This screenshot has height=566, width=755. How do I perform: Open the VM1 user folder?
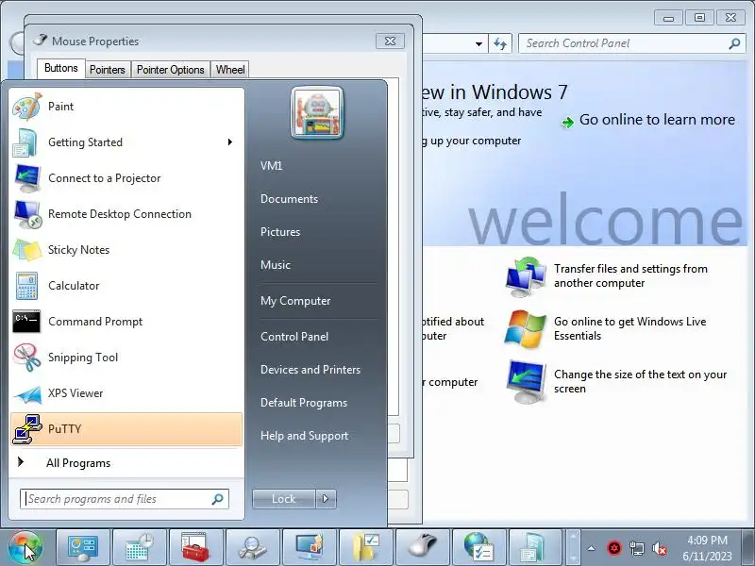click(271, 166)
